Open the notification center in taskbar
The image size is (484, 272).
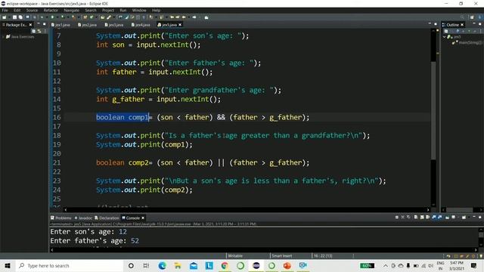click(x=474, y=265)
